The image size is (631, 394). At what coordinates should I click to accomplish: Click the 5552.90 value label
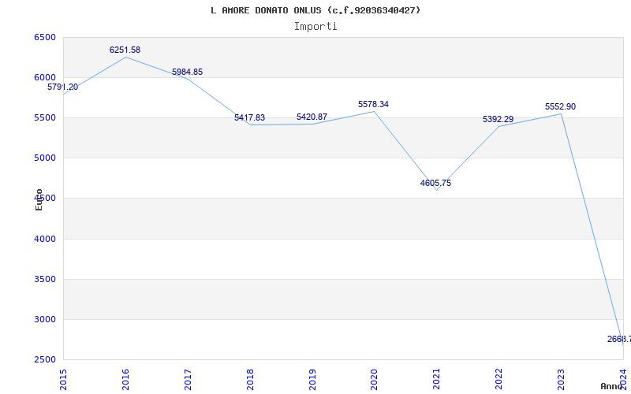(x=560, y=106)
